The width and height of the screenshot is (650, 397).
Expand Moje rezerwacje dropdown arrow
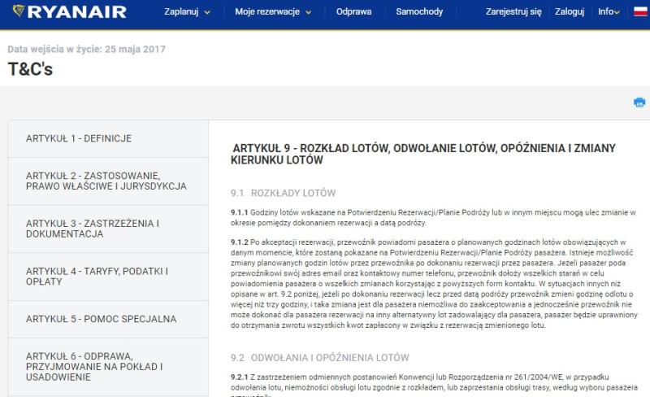(309, 12)
